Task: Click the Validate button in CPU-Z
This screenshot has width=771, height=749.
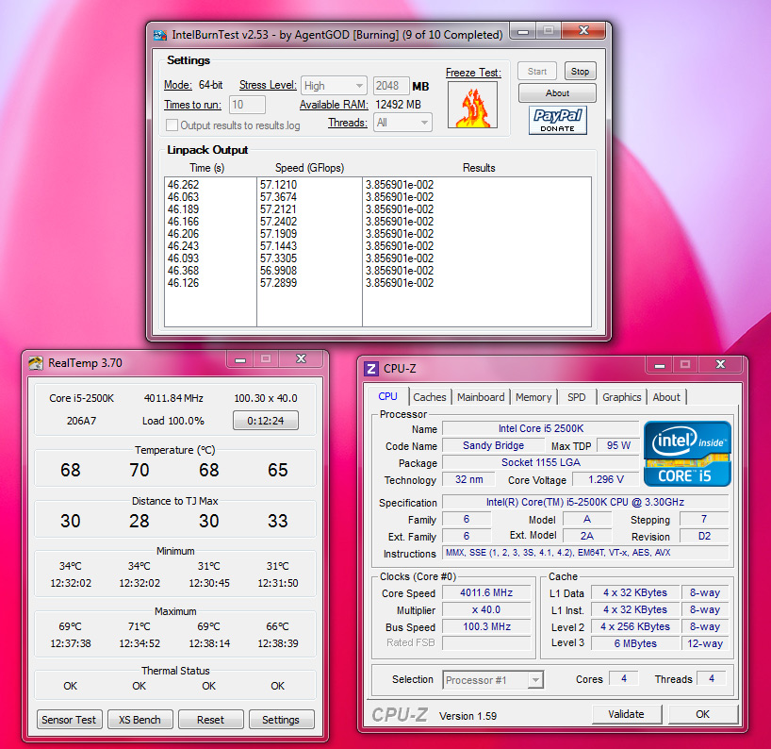Action: coord(627,714)
